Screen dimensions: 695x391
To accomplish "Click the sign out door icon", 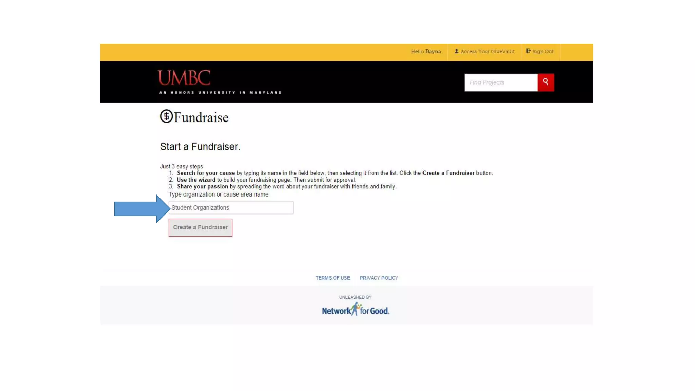I will (528, 51).
